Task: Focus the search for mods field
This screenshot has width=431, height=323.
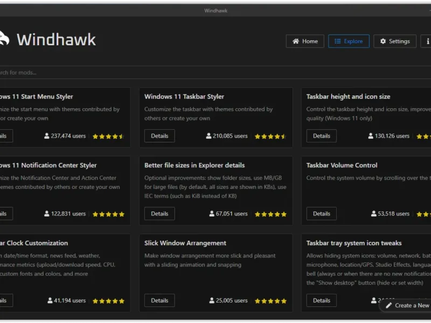Action: [215, 73]
